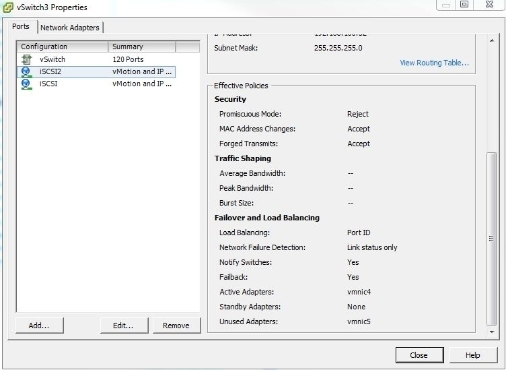Sort by the Configuration column header
Viewport: 506px width, 370px height.
pyautogui.click(x=63, y=47)
